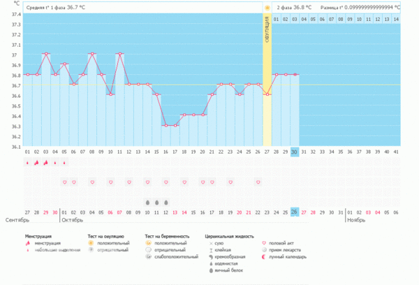
Task: Click menstruation drop icon on cycle day 01
Action: click(x=28, y=163)
